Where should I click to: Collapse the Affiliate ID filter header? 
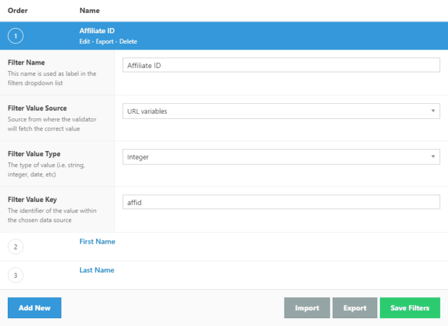pos(97,31)
